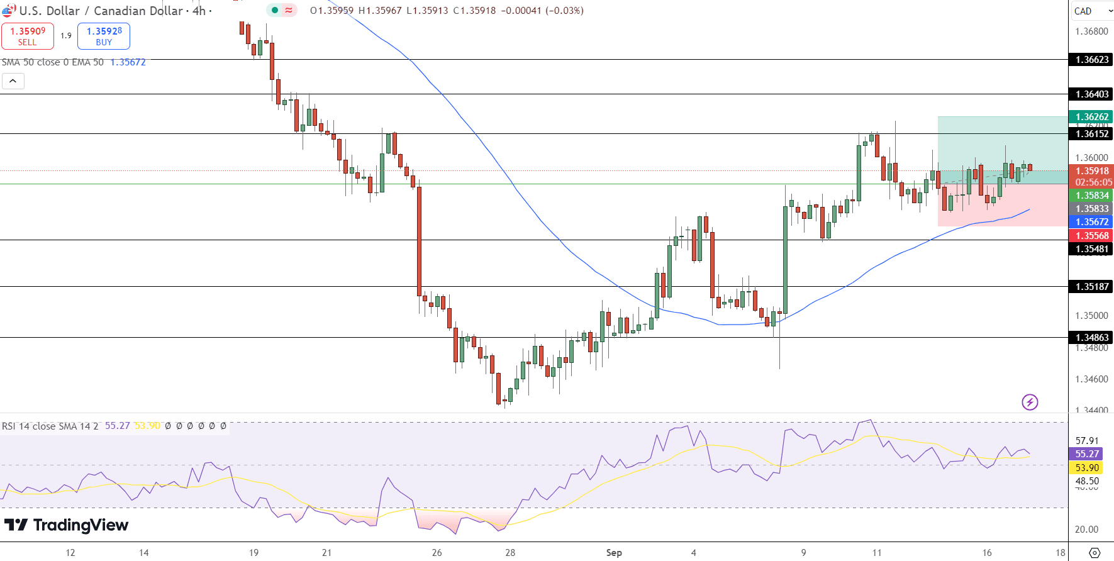Screen dimensions: 1114x561
Task: Click the 1.36152 price level label
Action: pos(1091,134)
